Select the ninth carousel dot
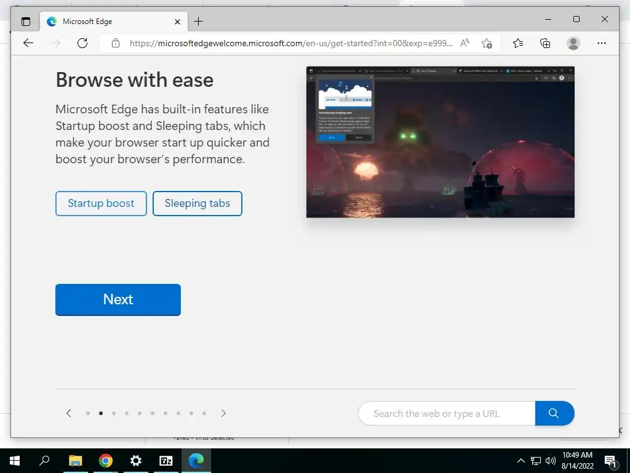 tap(191, 413)
